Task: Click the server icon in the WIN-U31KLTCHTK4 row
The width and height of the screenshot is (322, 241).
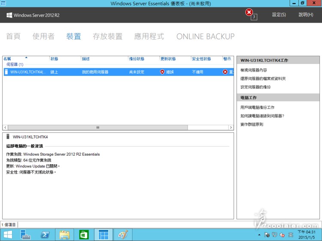Action: click(6, 72)
